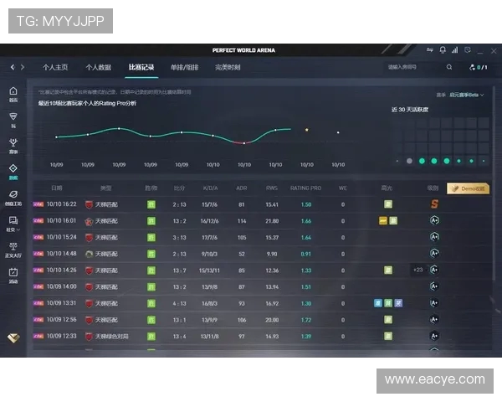The height and width of the screenshot is (402, 502).
Task: Click K/D/A value 15/13/11
Action: (209, 271)
